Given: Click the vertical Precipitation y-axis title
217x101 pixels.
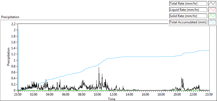Looking at the screenshot, I should (x=8, y=57).
